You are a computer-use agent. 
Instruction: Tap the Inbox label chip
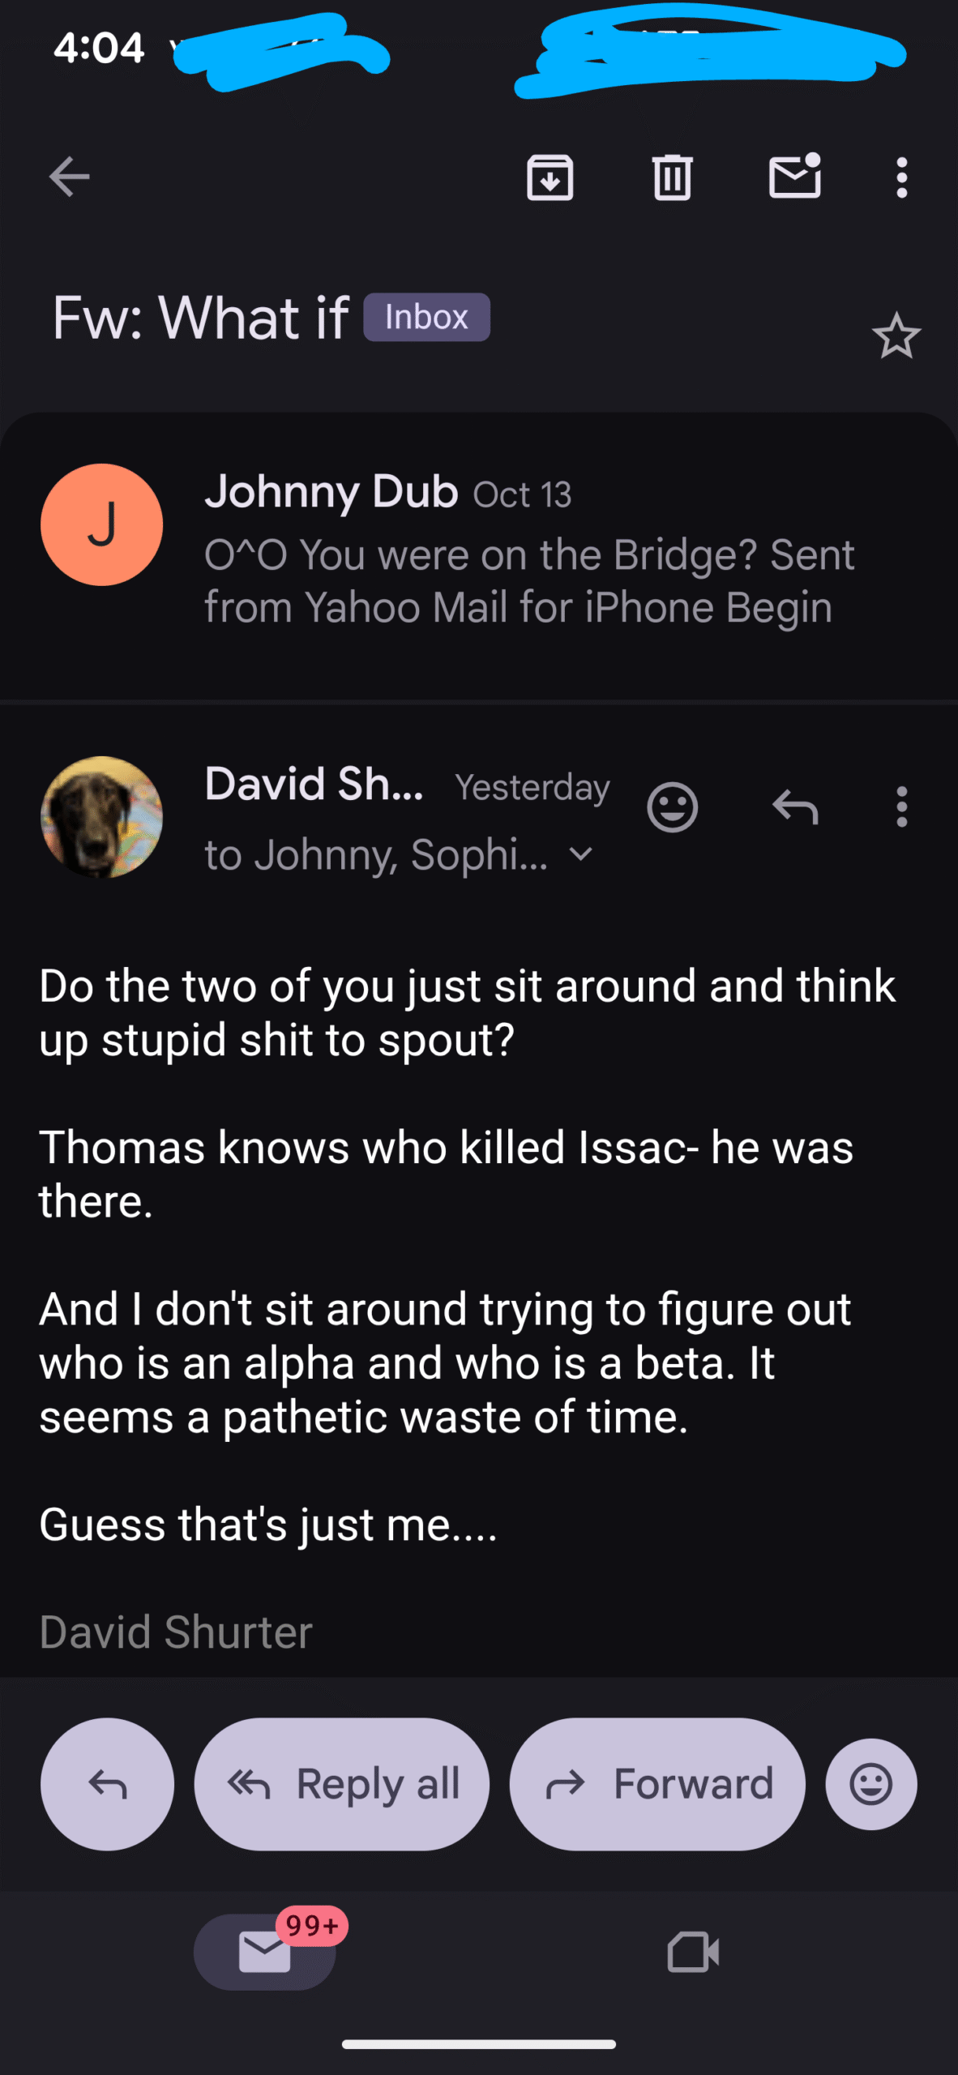[x=426, y=317]
